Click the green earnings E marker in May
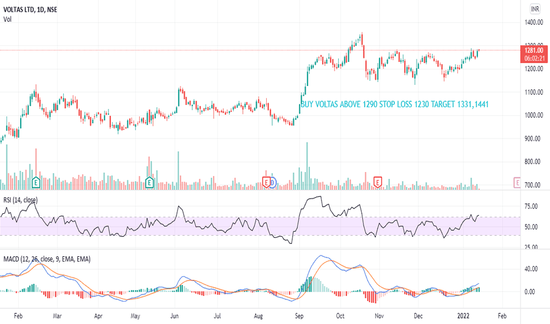Viewport: 550px width, 324px height. [x=149, y=182]
